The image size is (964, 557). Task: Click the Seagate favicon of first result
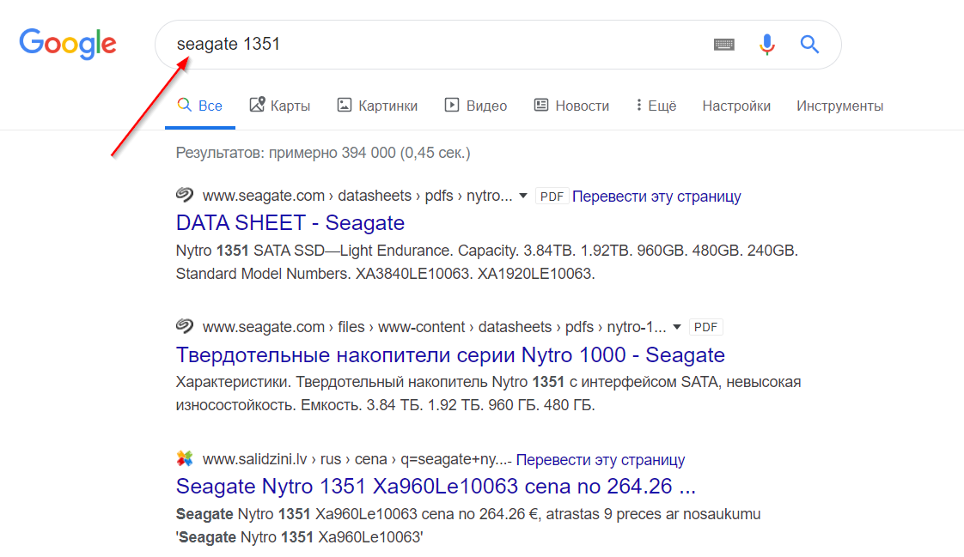(x=185, y=196)
